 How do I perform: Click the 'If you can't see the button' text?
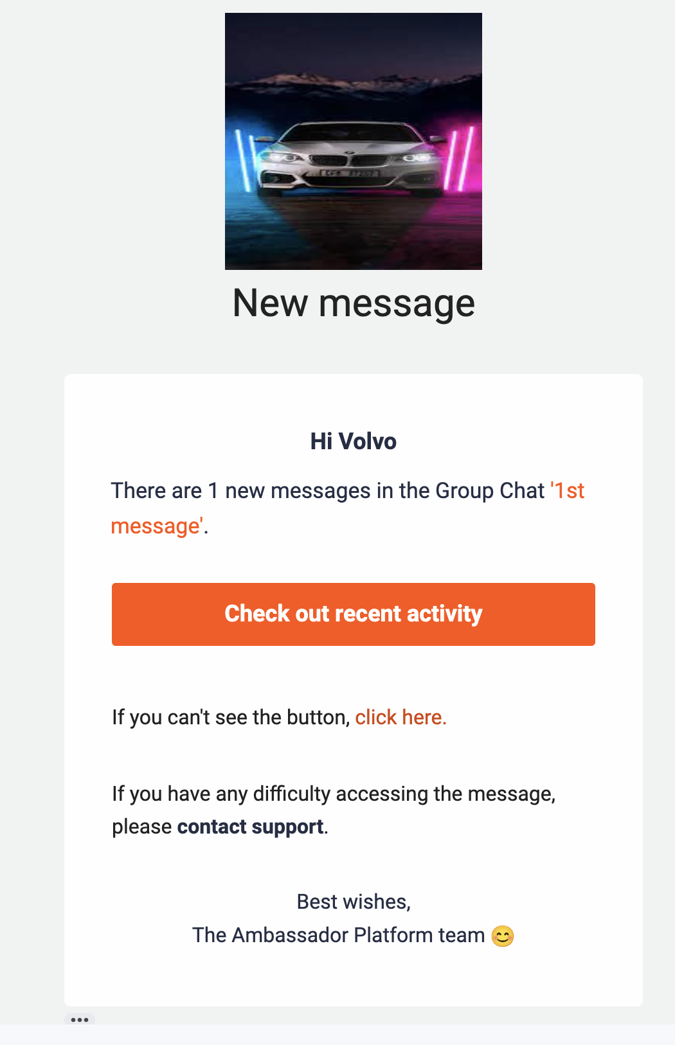(x=231, y=717)
